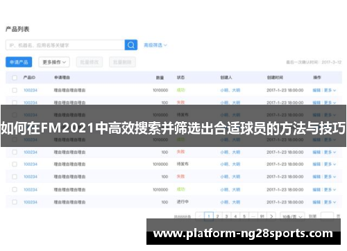Jump to page 91 in pagination
Screen dimensions: 347x251
(262, 216)
